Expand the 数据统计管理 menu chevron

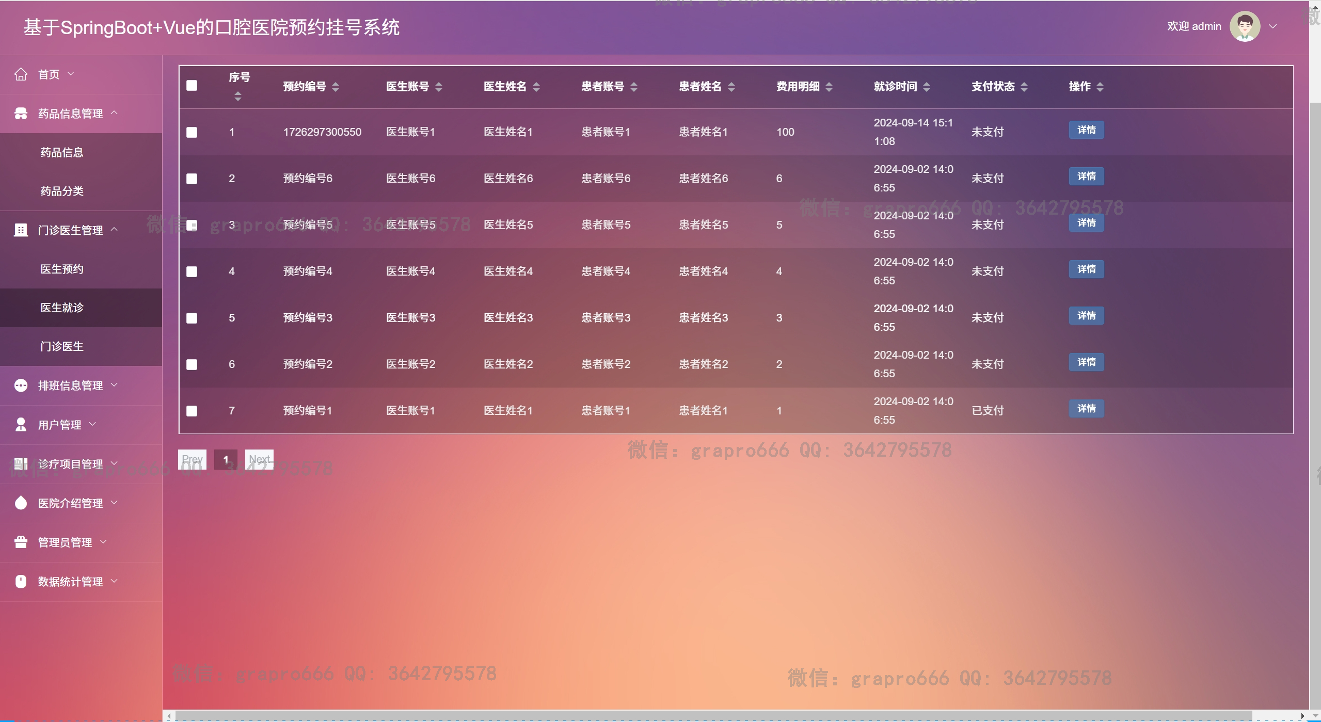[115, 581]
